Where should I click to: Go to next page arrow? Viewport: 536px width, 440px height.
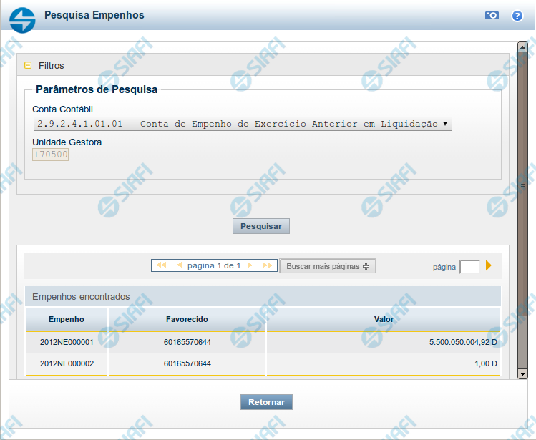(250, 265)
